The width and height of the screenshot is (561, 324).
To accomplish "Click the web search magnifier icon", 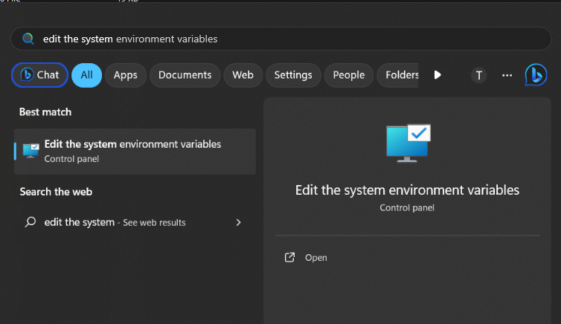I will (31, 222).
